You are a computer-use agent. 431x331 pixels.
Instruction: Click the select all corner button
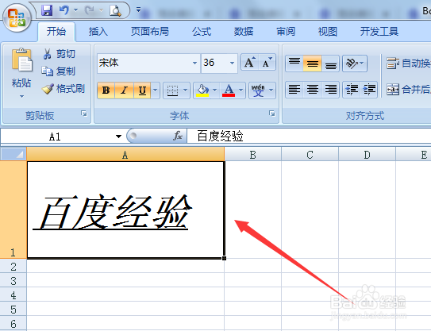coord(13,154)
